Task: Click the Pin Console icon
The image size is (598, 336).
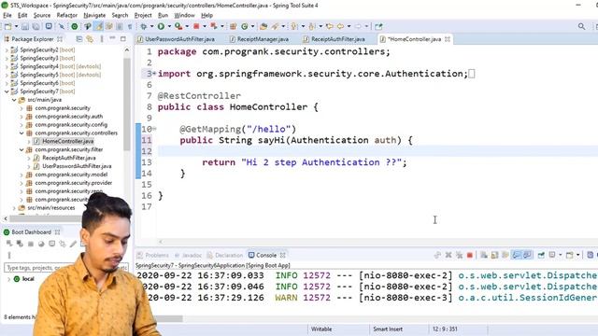Action: (x=541, y=255)
